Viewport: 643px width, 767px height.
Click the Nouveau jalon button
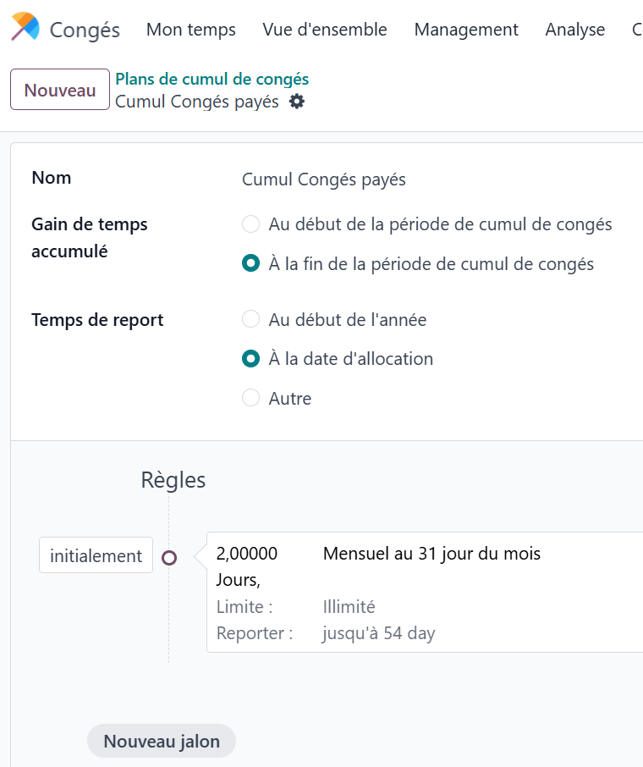pyautogui.click(x=162, y=741)
